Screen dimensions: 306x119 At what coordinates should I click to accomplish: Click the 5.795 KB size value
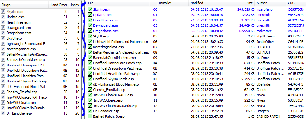tap(248, 79)
